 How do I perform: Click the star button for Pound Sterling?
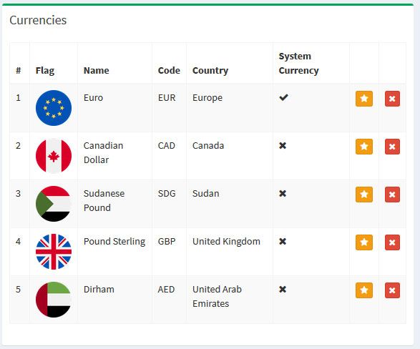tap(364, 242)
